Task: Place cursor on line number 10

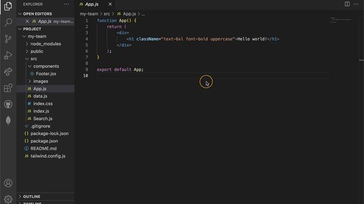Action: click(85, 75)
